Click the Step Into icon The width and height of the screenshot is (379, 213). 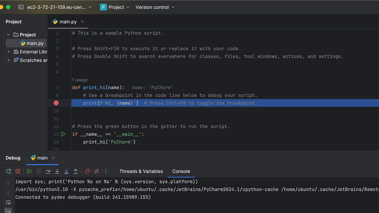tap(57, 171)
